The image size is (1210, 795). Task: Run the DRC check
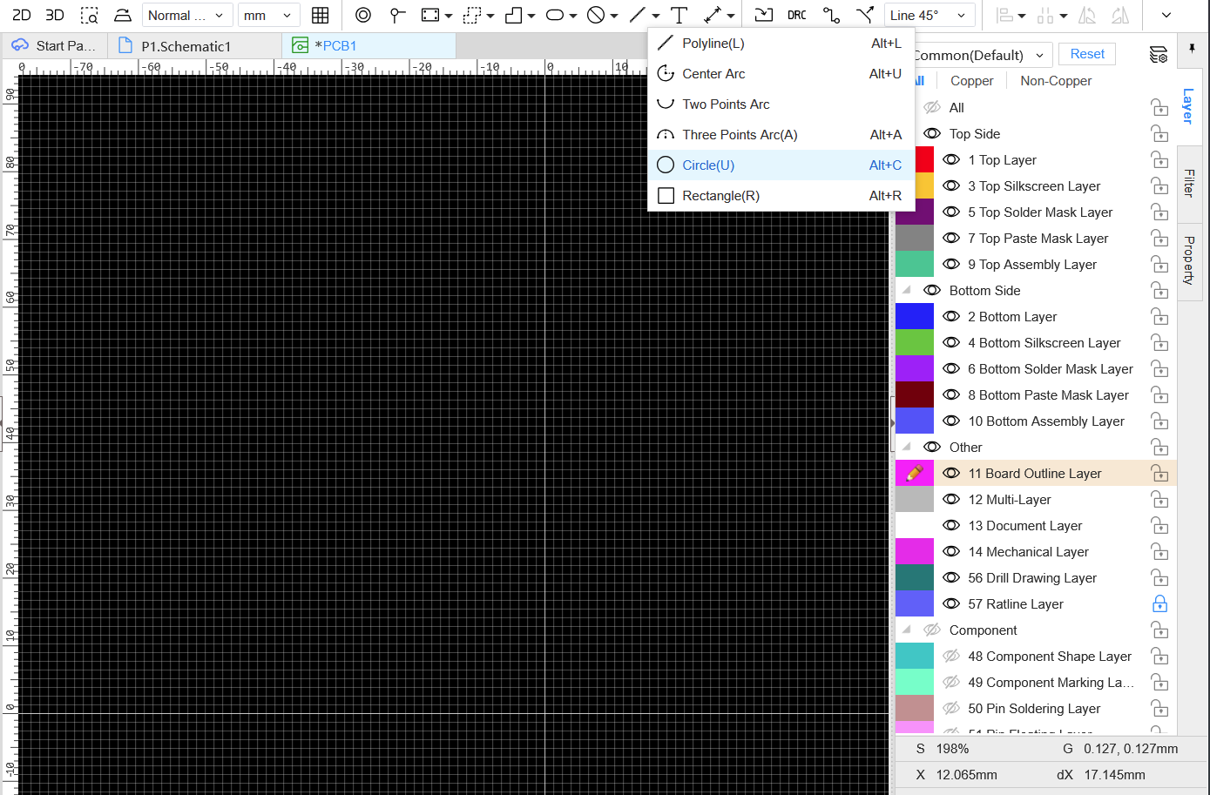pyautogui.click(x=796, y=15)
